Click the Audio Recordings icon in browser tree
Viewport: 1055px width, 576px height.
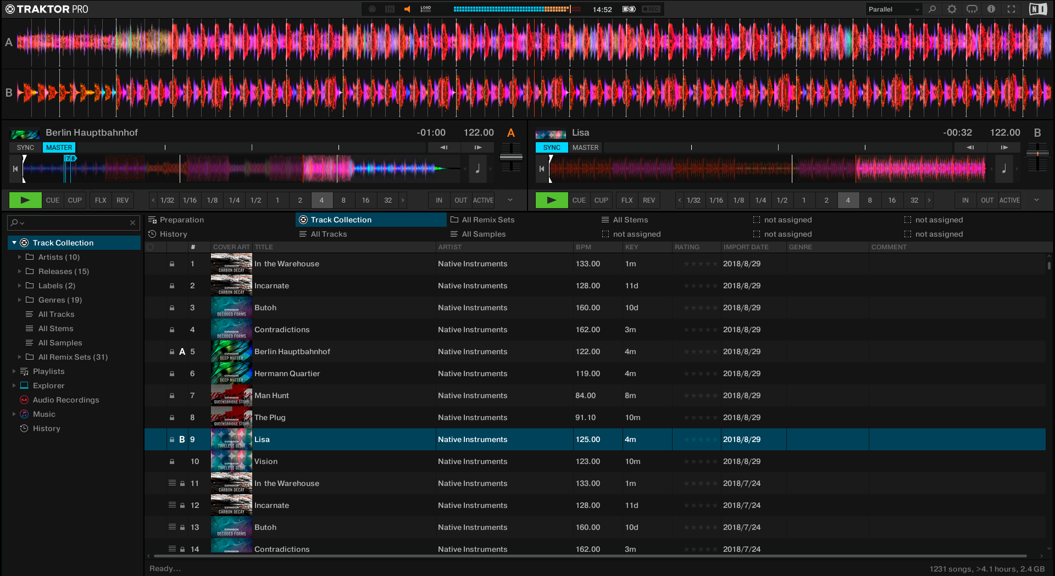24,400
